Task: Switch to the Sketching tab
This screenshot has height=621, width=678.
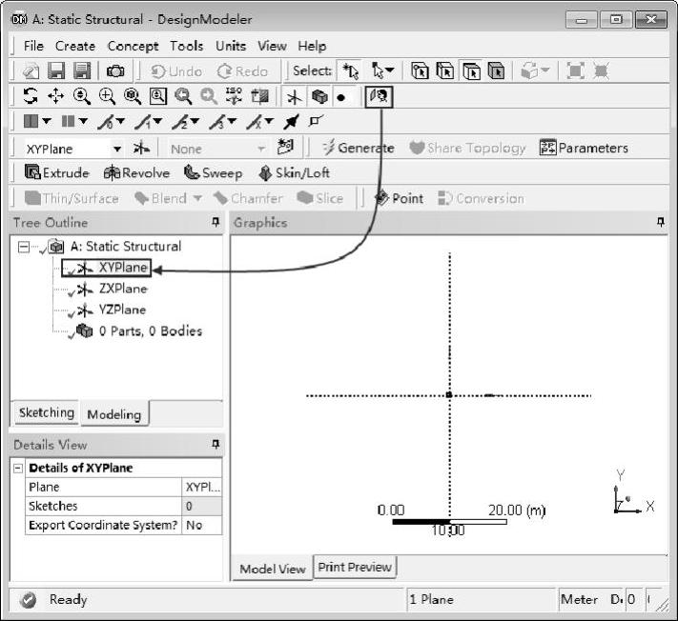Action: pyautogui.click(x=47, y=412)
